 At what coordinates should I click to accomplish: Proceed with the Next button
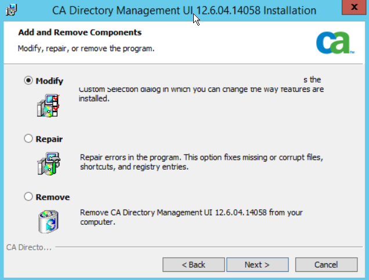click(x=257, y=264)
